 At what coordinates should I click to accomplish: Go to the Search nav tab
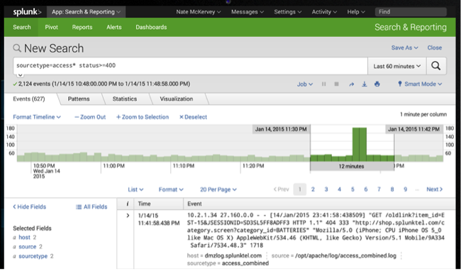(x=22, y=28)
